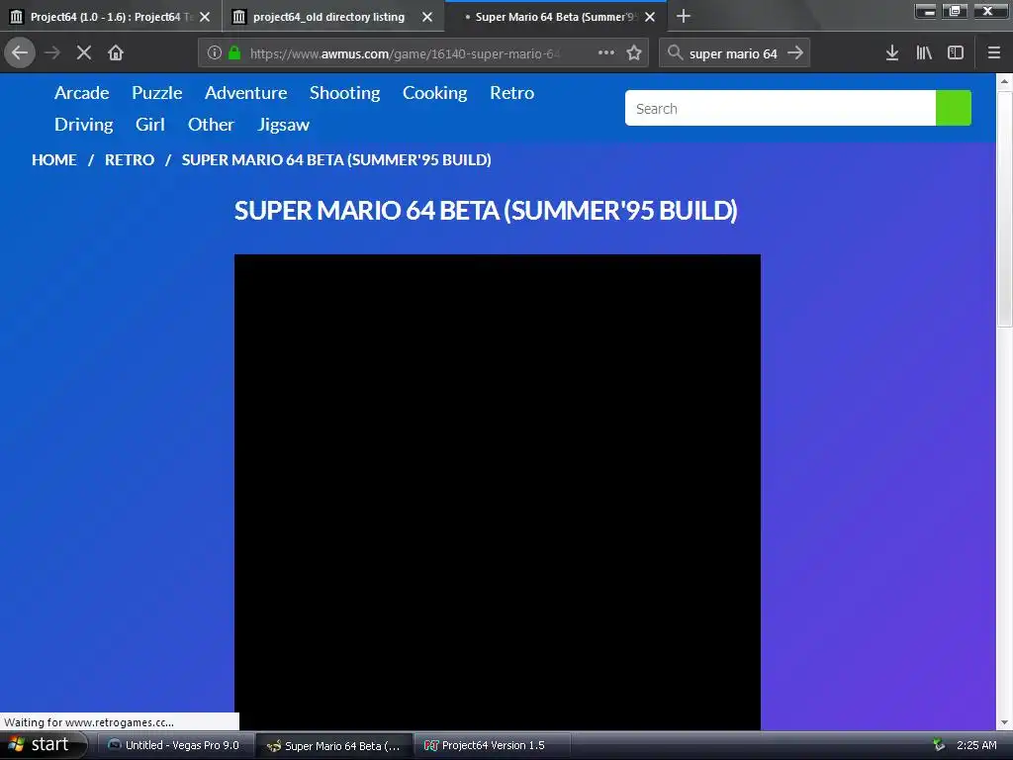Show site information icon in address bar
The width and height of the screenshot is (1013, 760).
click(215, 53)
